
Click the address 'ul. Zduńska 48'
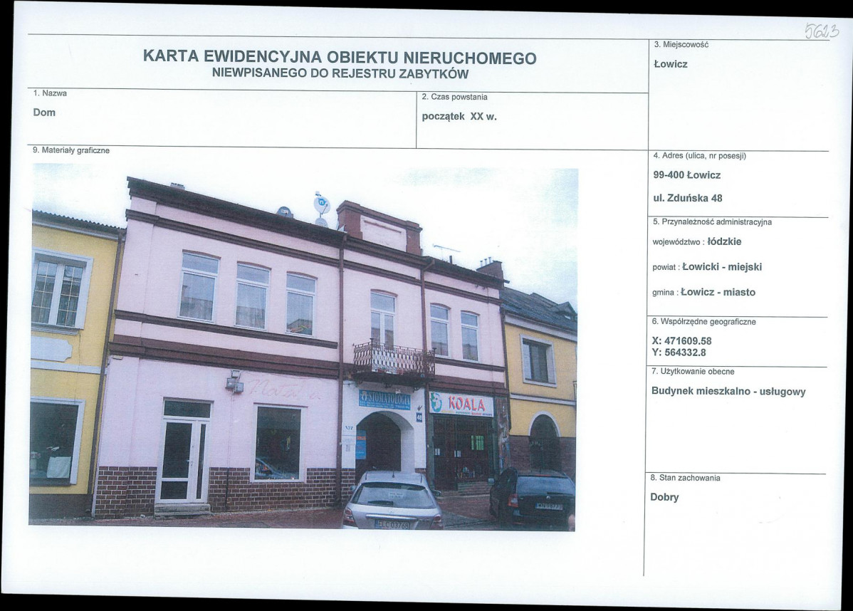click(688, 198)
